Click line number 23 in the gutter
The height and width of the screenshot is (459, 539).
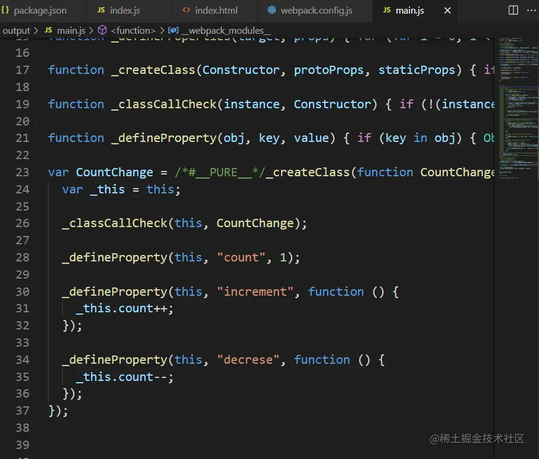click(x=22, y=172)
